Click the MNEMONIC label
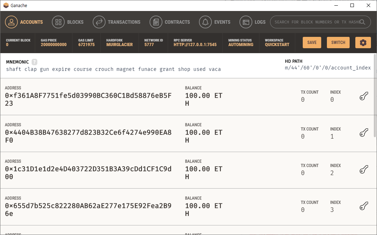Image resolution: width=377 pixels, height=235 pixels. [x=17, y=62]
